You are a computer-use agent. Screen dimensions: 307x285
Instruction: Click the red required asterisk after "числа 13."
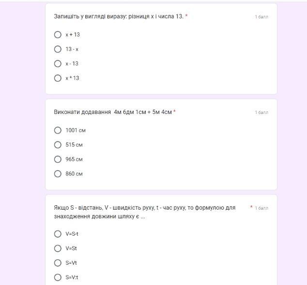186,16
